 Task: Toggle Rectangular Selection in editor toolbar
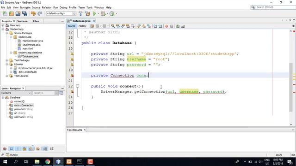pyautogui.click(x=133, y=26)
